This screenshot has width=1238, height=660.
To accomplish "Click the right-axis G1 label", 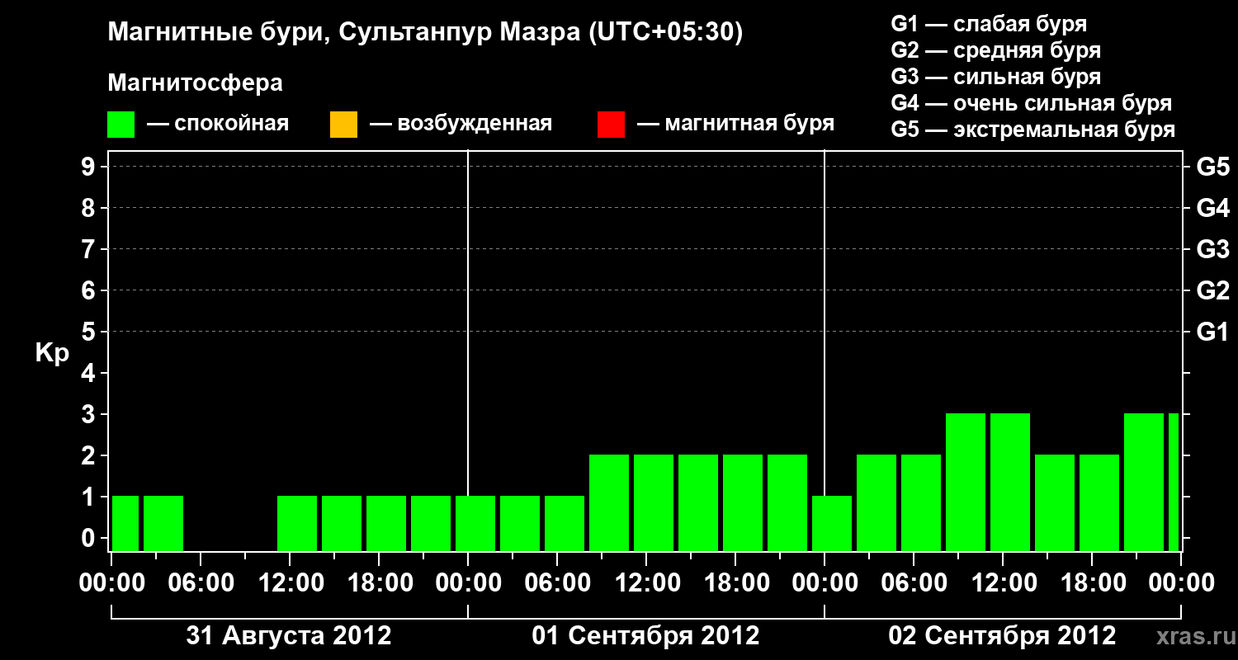I will [x=1213, y=332].
